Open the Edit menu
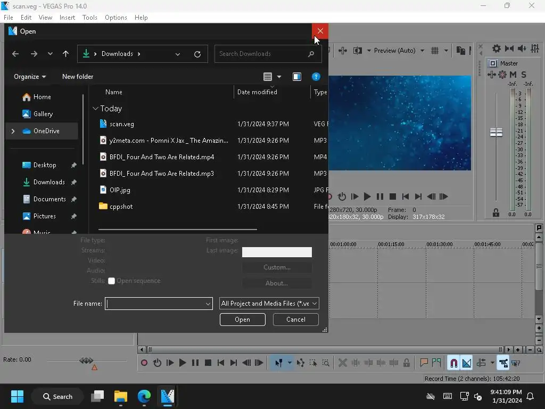This screenshot has width=545, height=409. (x=26, y=18)
